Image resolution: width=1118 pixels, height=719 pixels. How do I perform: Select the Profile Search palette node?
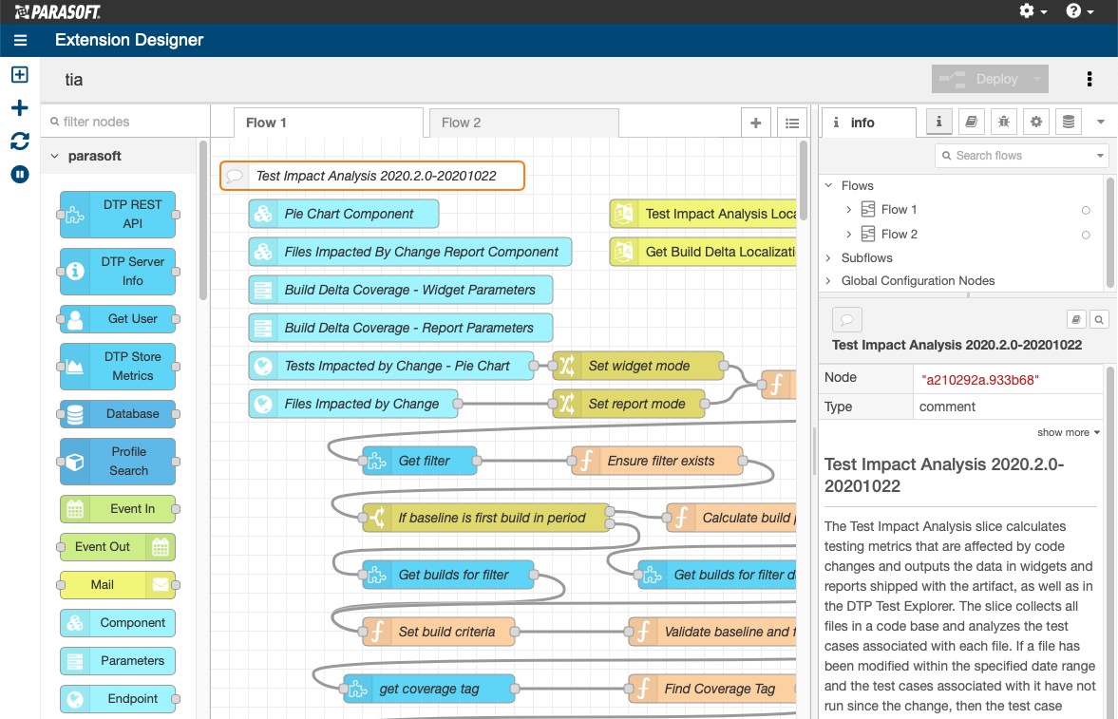(118, 461)
